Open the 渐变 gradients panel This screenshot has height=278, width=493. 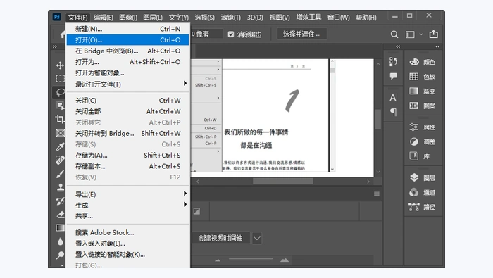[423, 91]
